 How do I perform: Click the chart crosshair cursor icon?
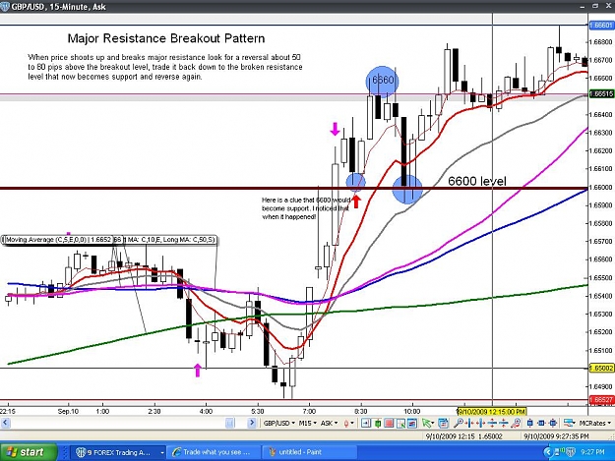pos(400,423)
